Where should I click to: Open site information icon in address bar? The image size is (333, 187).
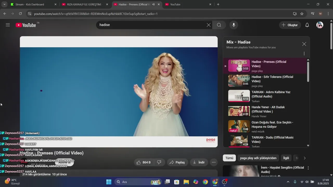(29, 14)
